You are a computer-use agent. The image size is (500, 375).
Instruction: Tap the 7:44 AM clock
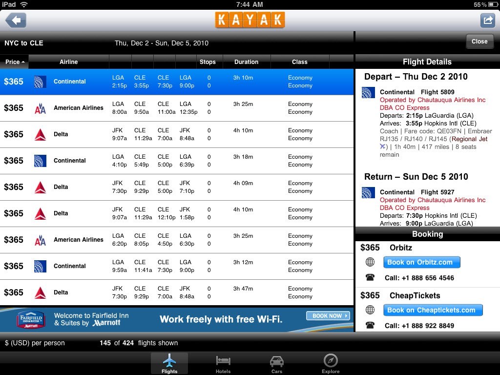(250, 4)
